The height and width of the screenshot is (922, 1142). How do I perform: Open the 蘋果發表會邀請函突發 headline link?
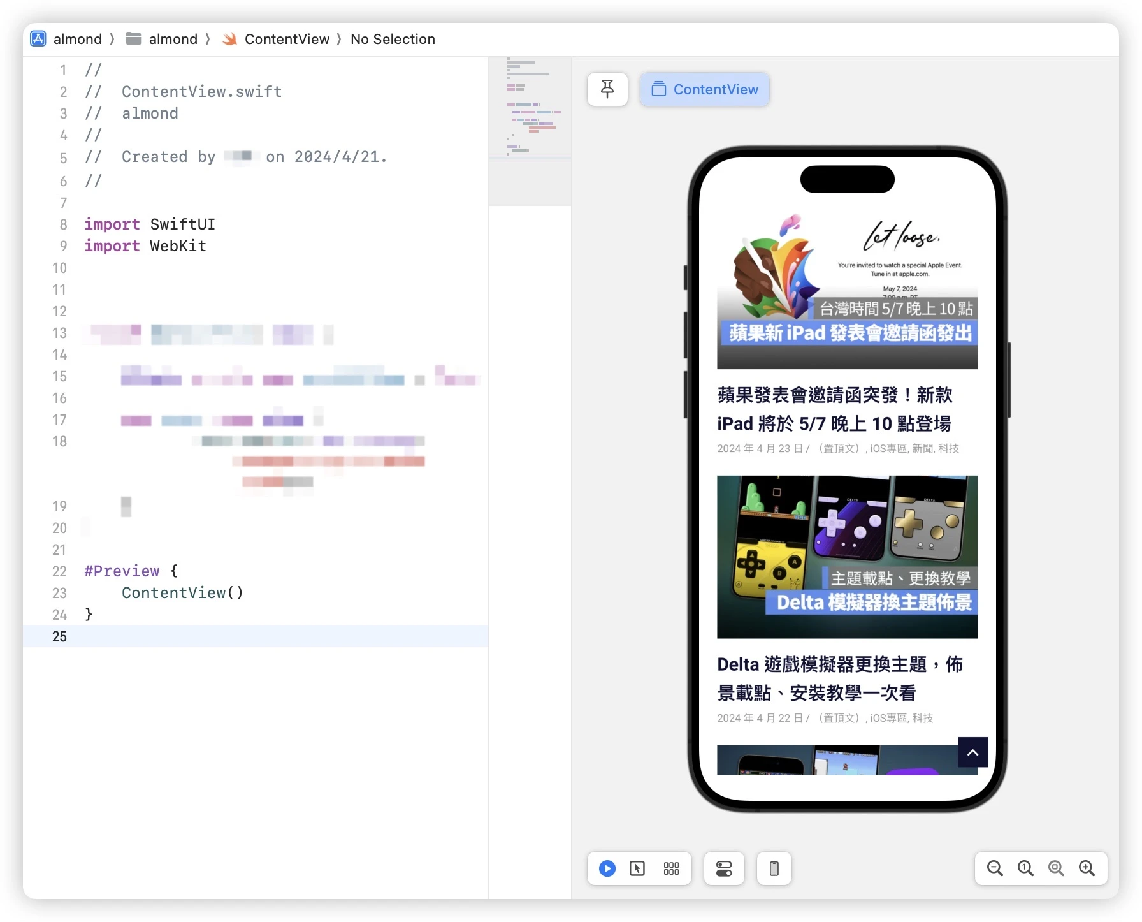click(835, 409)
